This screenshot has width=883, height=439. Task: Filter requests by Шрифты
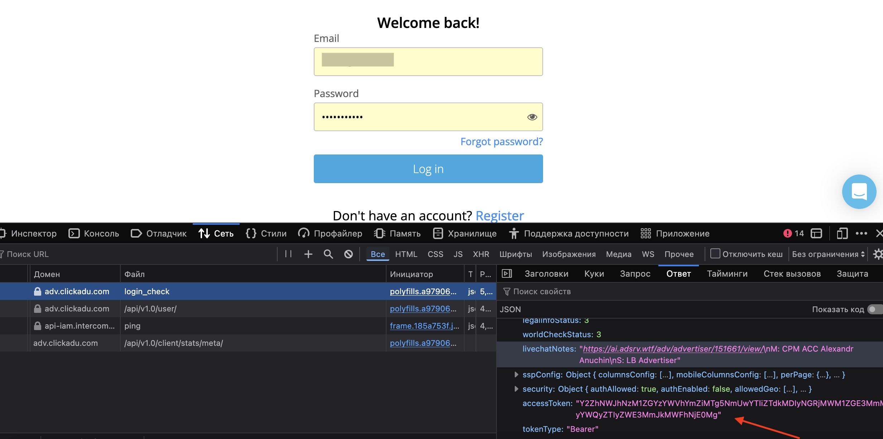coord(516,254)
